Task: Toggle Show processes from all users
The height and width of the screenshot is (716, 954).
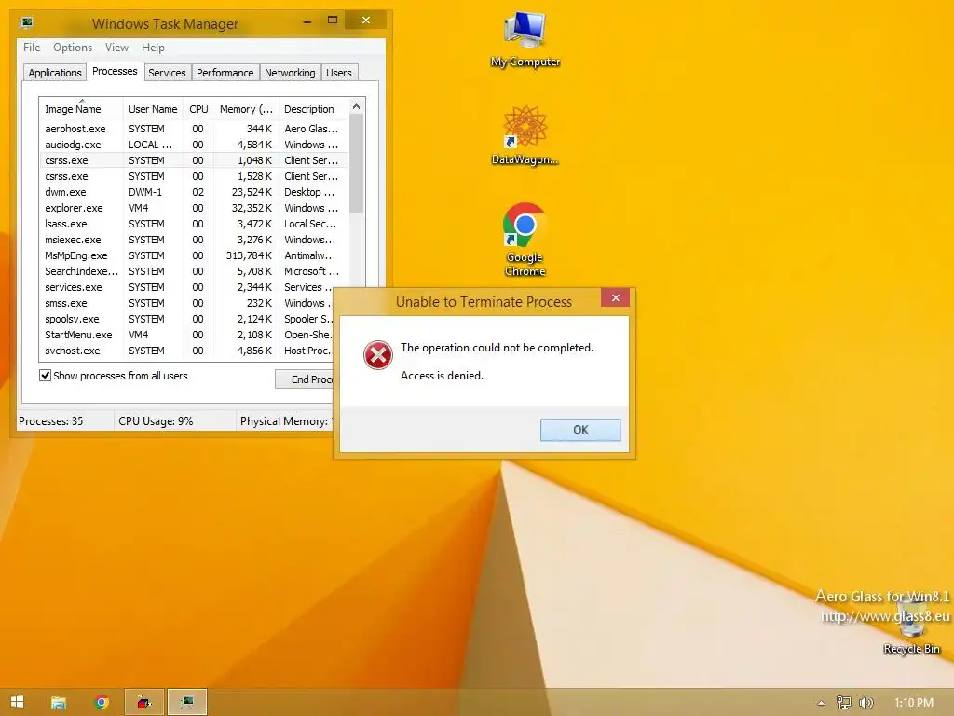Action: [45, 375]
